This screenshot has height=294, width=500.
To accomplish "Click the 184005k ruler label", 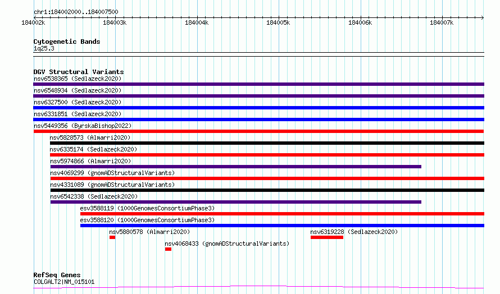I will point(279,22).
